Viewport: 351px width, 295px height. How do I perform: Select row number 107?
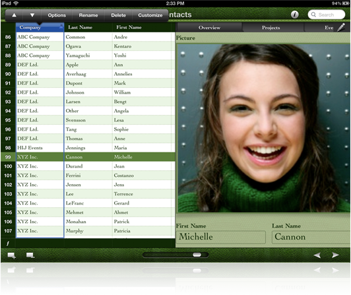point(8,231)
